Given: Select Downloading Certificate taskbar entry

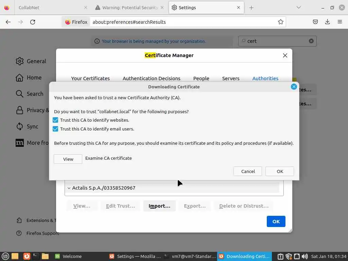Looking at the screenshot, I should tap(245, 256).
